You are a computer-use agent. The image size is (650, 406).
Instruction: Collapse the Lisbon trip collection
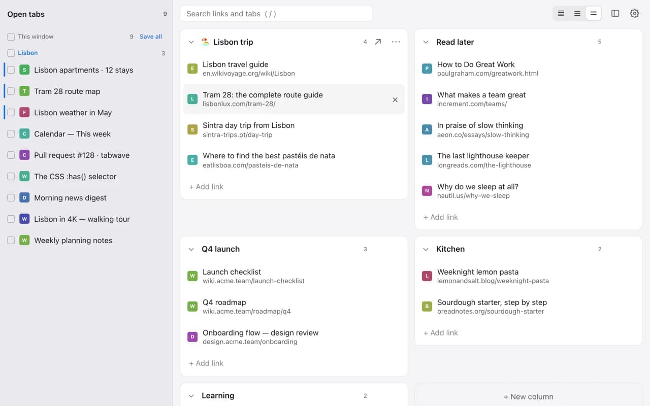point(191,42)
